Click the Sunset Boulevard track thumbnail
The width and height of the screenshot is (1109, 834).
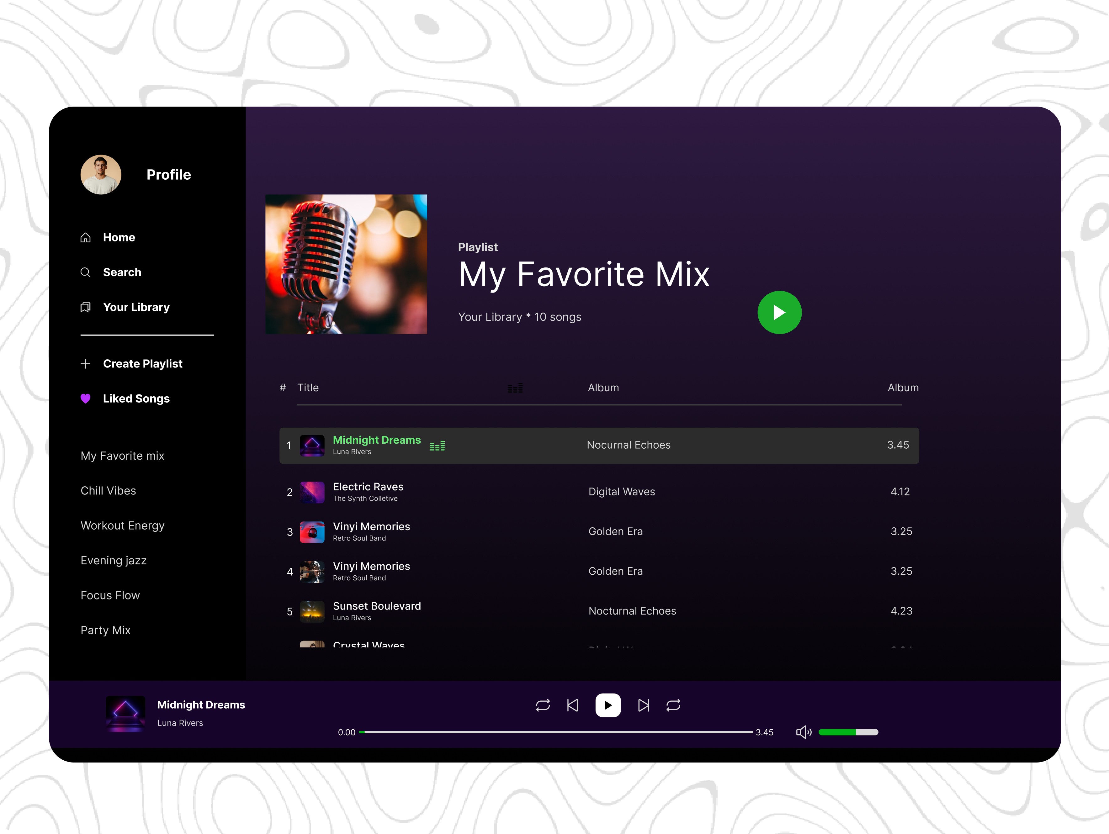[x=312, y=611]
